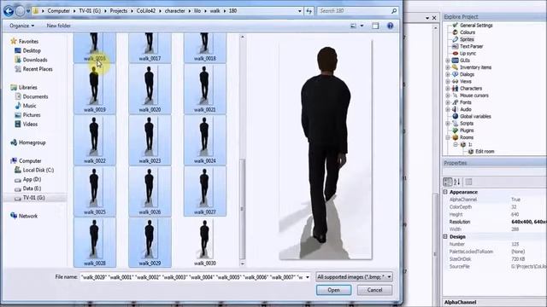
Task: Click the 'walk' breadcrumb in the address bar
Action: coord(215,11)
